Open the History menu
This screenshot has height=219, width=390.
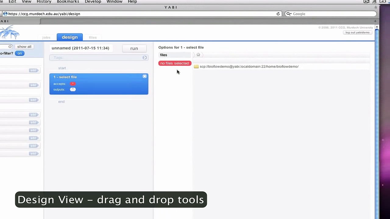44,2
